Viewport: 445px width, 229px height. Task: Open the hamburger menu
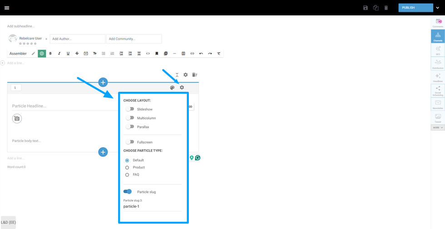(7, 8)
